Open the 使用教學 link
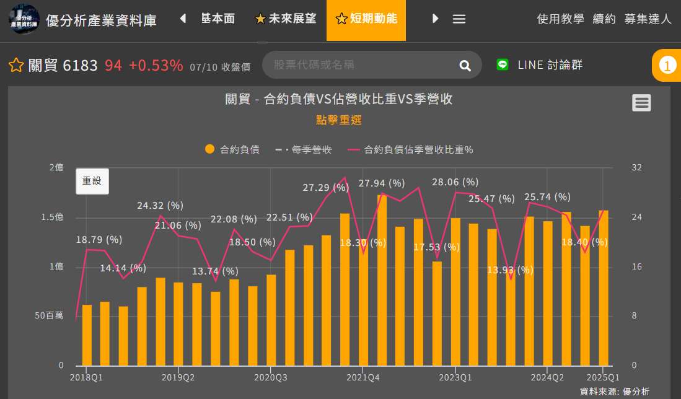The image size is (681, 399). point(560,19)
